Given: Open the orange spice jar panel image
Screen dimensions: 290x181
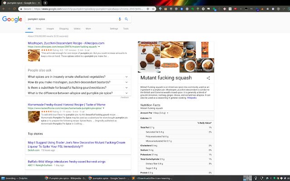Looking at the screenshot, I should click(x=205, y=49).
